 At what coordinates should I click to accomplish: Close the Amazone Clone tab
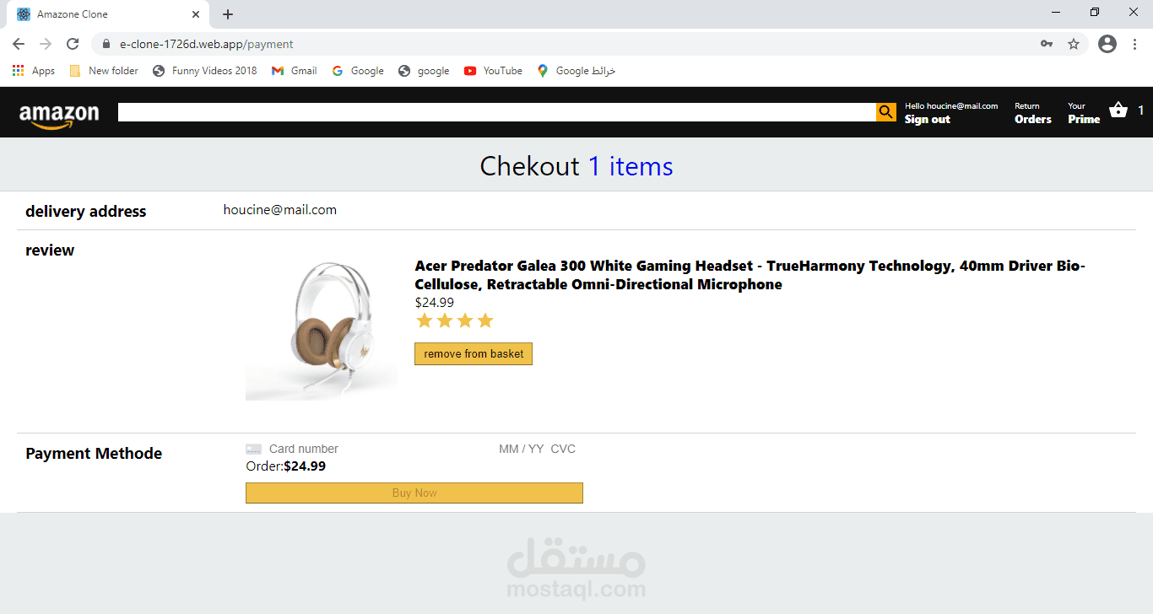pos(196,14)
